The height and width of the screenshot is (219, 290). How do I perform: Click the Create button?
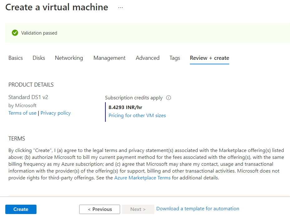click(x=21, y=209)
